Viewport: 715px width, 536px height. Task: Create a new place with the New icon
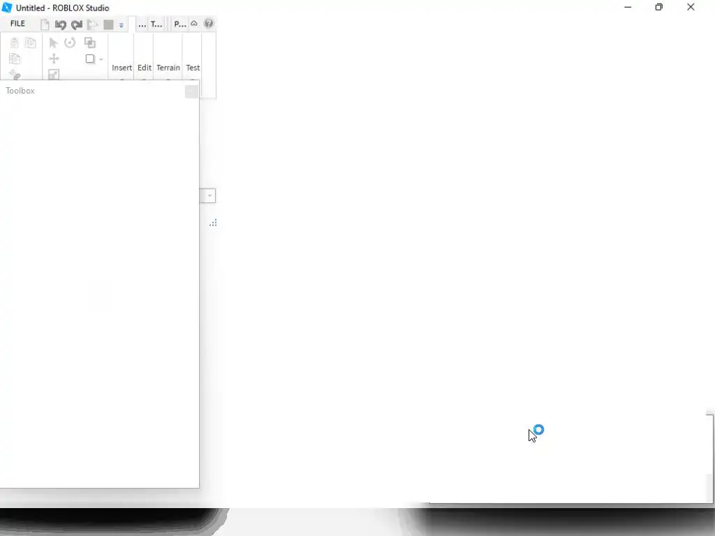tap(45, 24)
